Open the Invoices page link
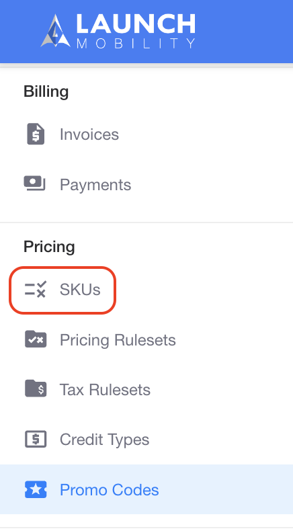293x531 pixels. [x=89, y=134]
